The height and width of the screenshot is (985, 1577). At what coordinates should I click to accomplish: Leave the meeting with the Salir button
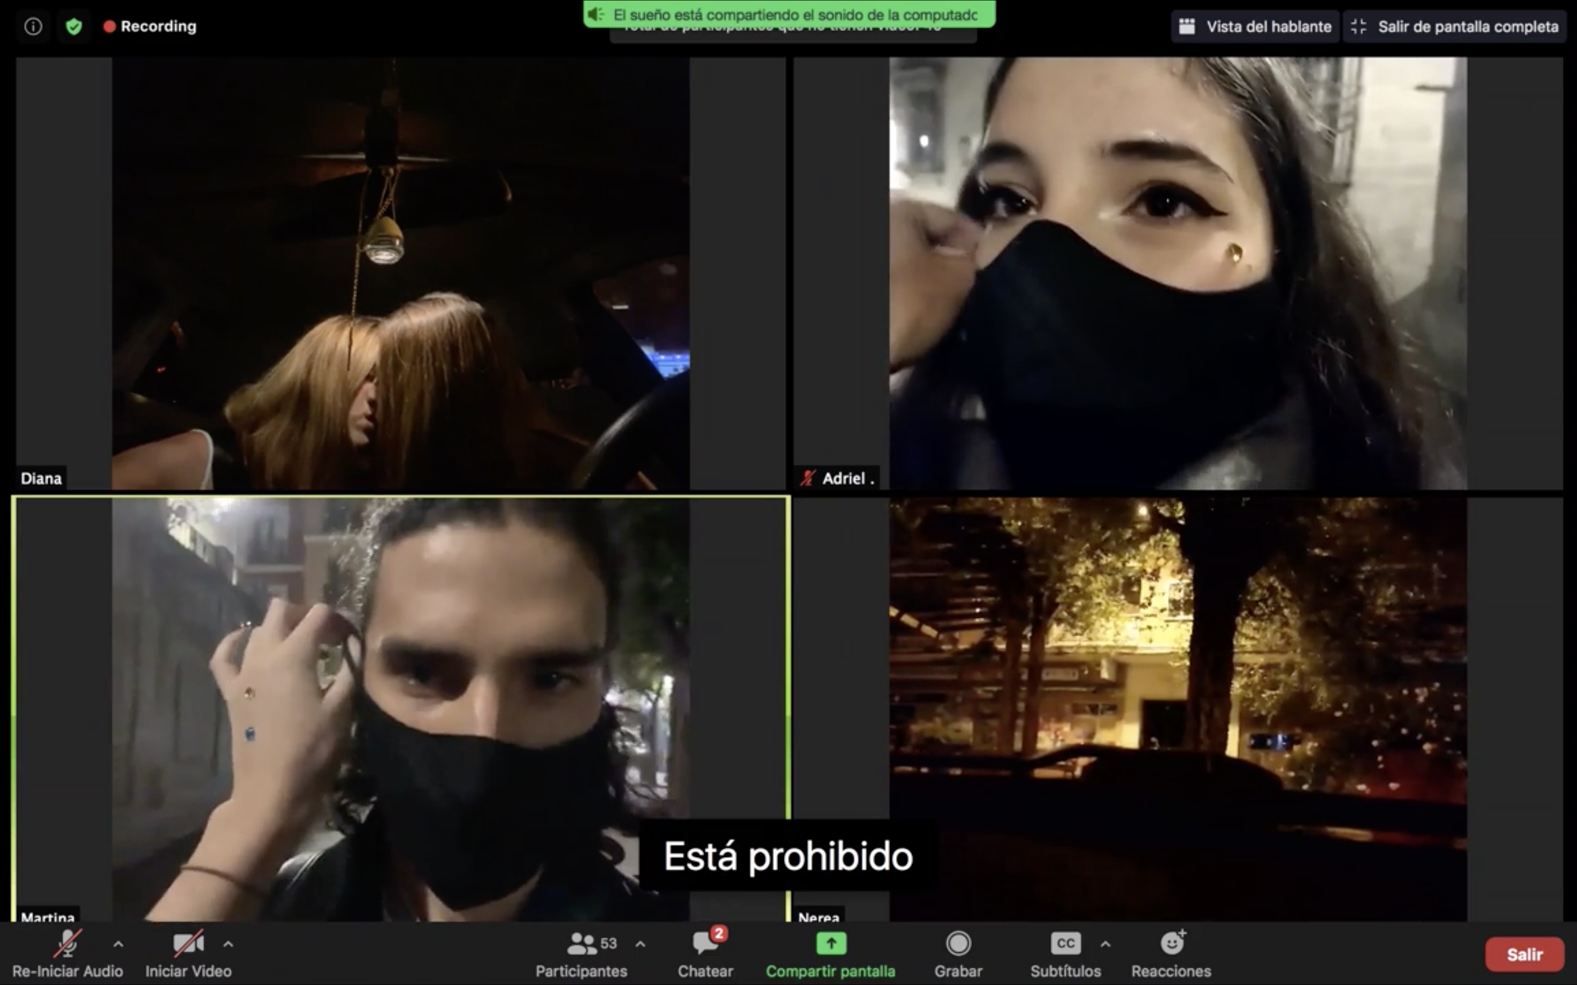point(1524,955)
